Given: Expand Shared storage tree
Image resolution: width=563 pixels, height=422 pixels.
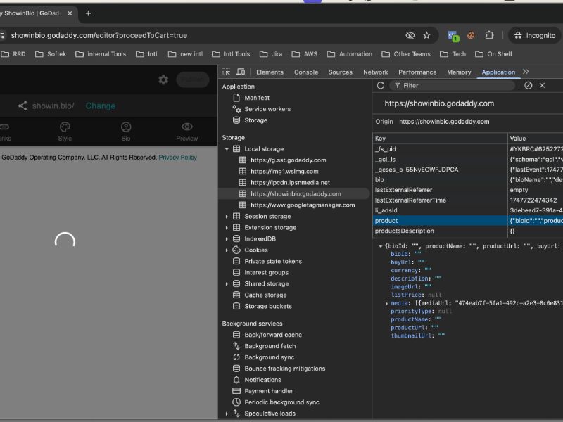Looking at the screenshot, I should click(x=227, y=284).
